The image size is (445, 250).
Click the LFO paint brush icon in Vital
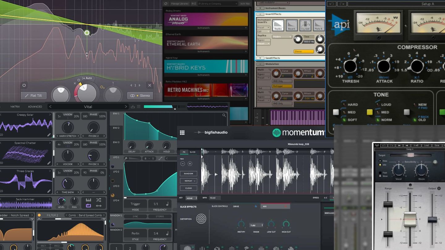click(x=126, y=158)
